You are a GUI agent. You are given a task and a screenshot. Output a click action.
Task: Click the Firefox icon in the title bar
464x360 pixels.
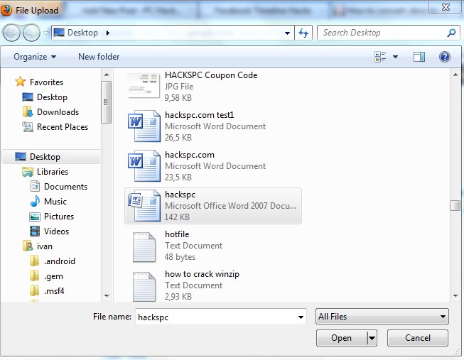pyautogui.click(x=6, y=10)
